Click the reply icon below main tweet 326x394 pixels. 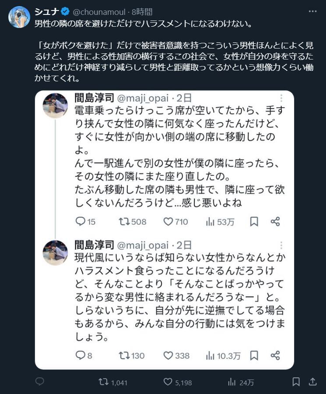[x=39, y=382]
